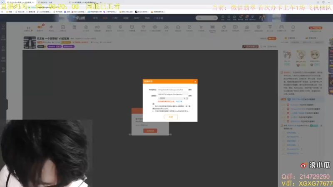Open the calendar checkmark task icon
333x187 pixels.
(63, 27)
